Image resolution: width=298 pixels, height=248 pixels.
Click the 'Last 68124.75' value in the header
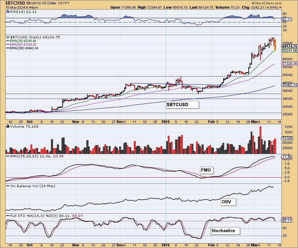[x=202, y=7]
